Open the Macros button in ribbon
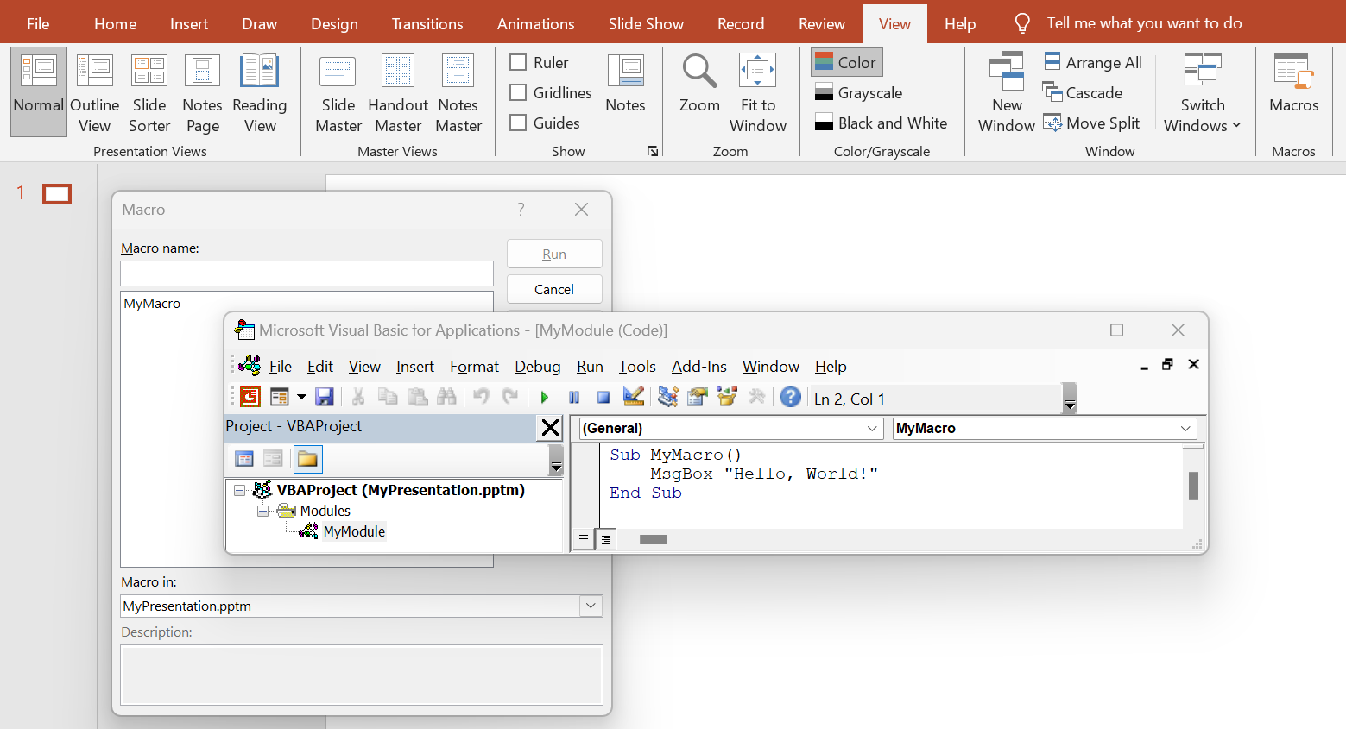 point(1293,83)
